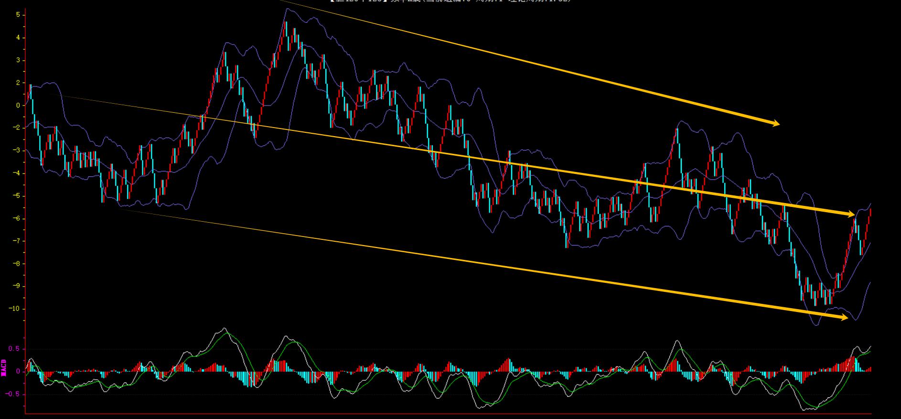Click the "0.5" label on the MACD axis
This screenshot has height=419, width=901.
[14, 349]
